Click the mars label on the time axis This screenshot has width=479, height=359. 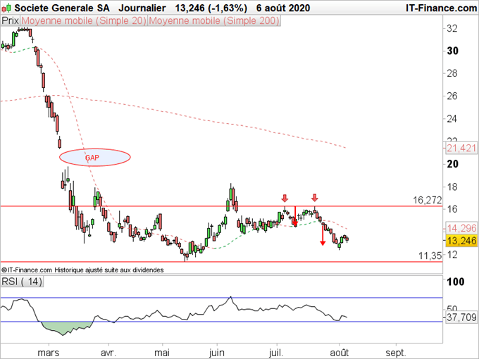[x=49, y=353]
